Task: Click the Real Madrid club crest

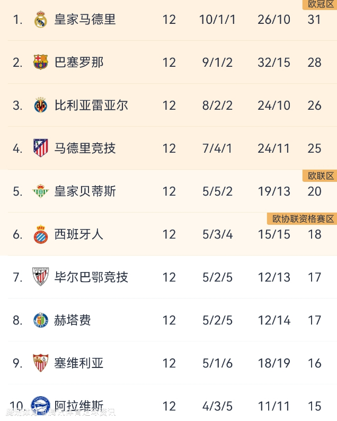Action: [x=40, y=20]
